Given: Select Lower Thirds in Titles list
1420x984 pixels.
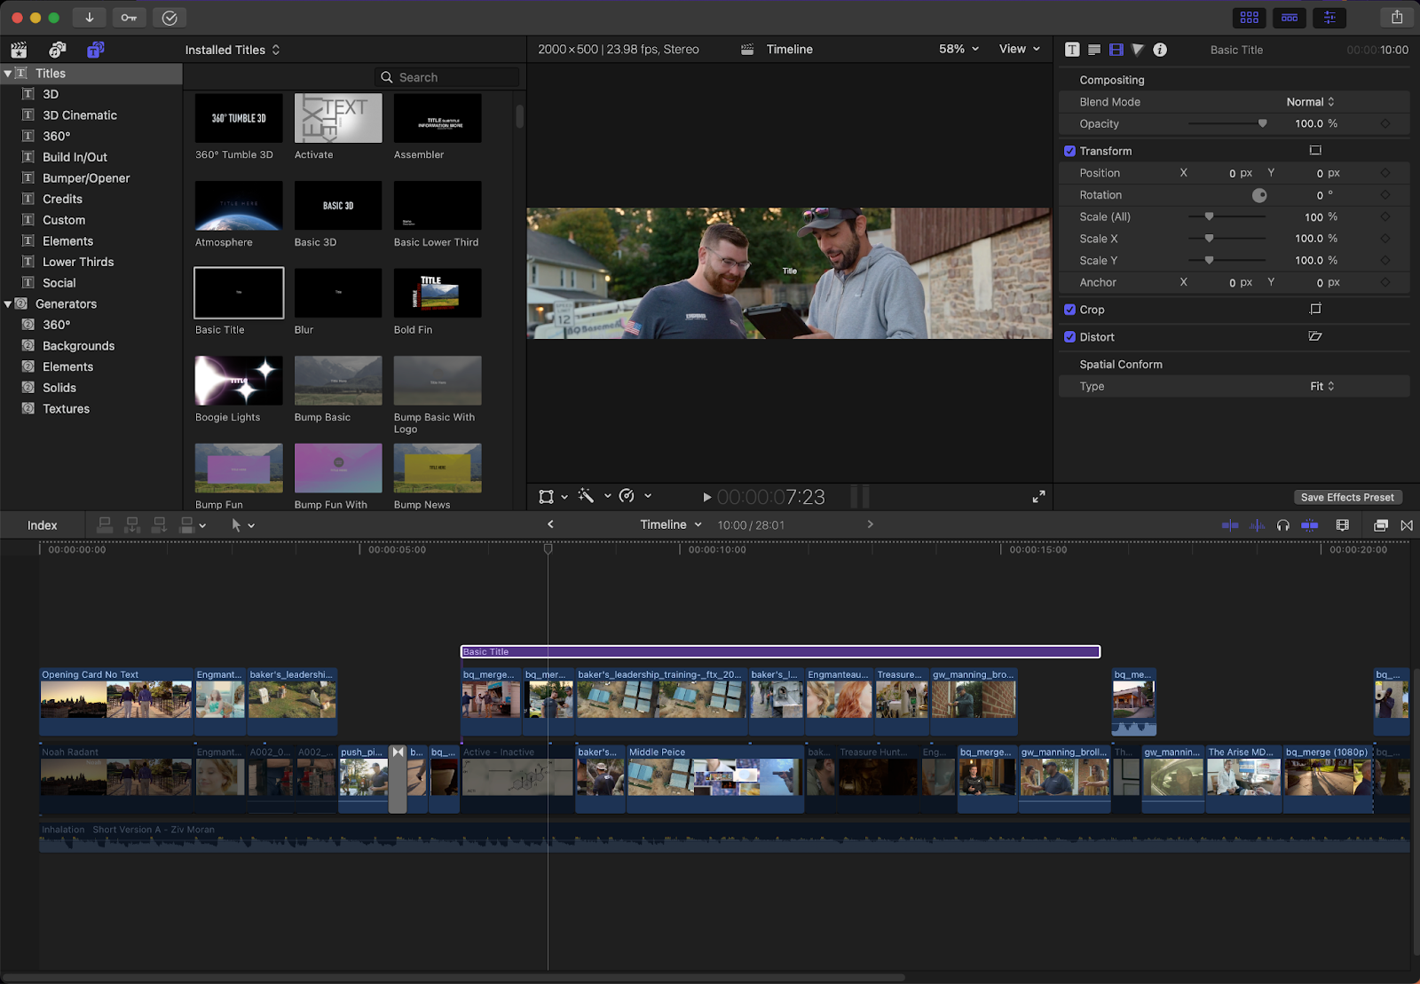Looking at the screenshot, I should (x=78, y=262).
